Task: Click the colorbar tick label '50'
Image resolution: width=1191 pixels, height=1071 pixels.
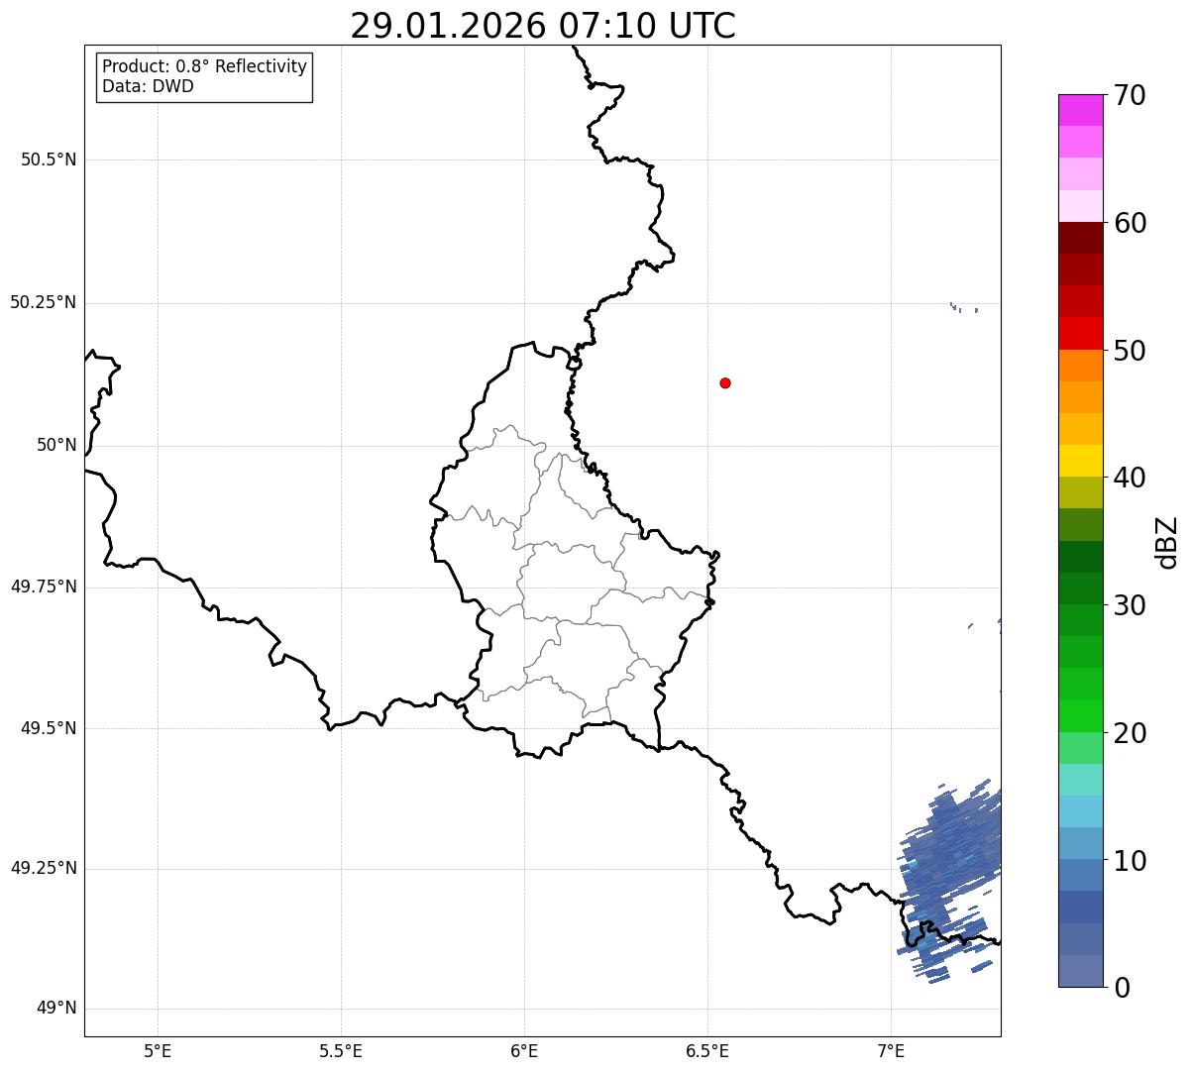Action: tap(1131, 351)
